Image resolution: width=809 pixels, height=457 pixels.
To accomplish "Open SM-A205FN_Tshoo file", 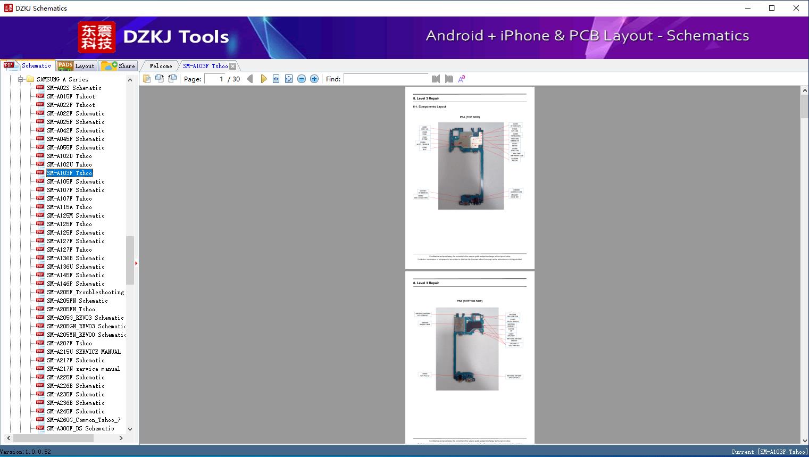I will coord(71,309).
